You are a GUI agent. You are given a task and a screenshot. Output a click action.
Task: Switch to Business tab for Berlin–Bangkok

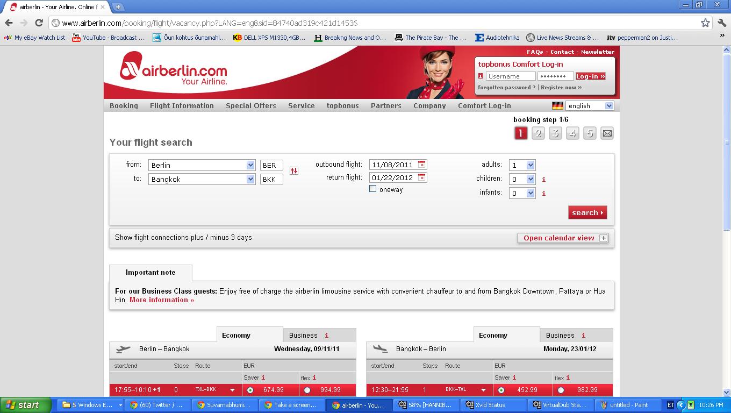319,336
